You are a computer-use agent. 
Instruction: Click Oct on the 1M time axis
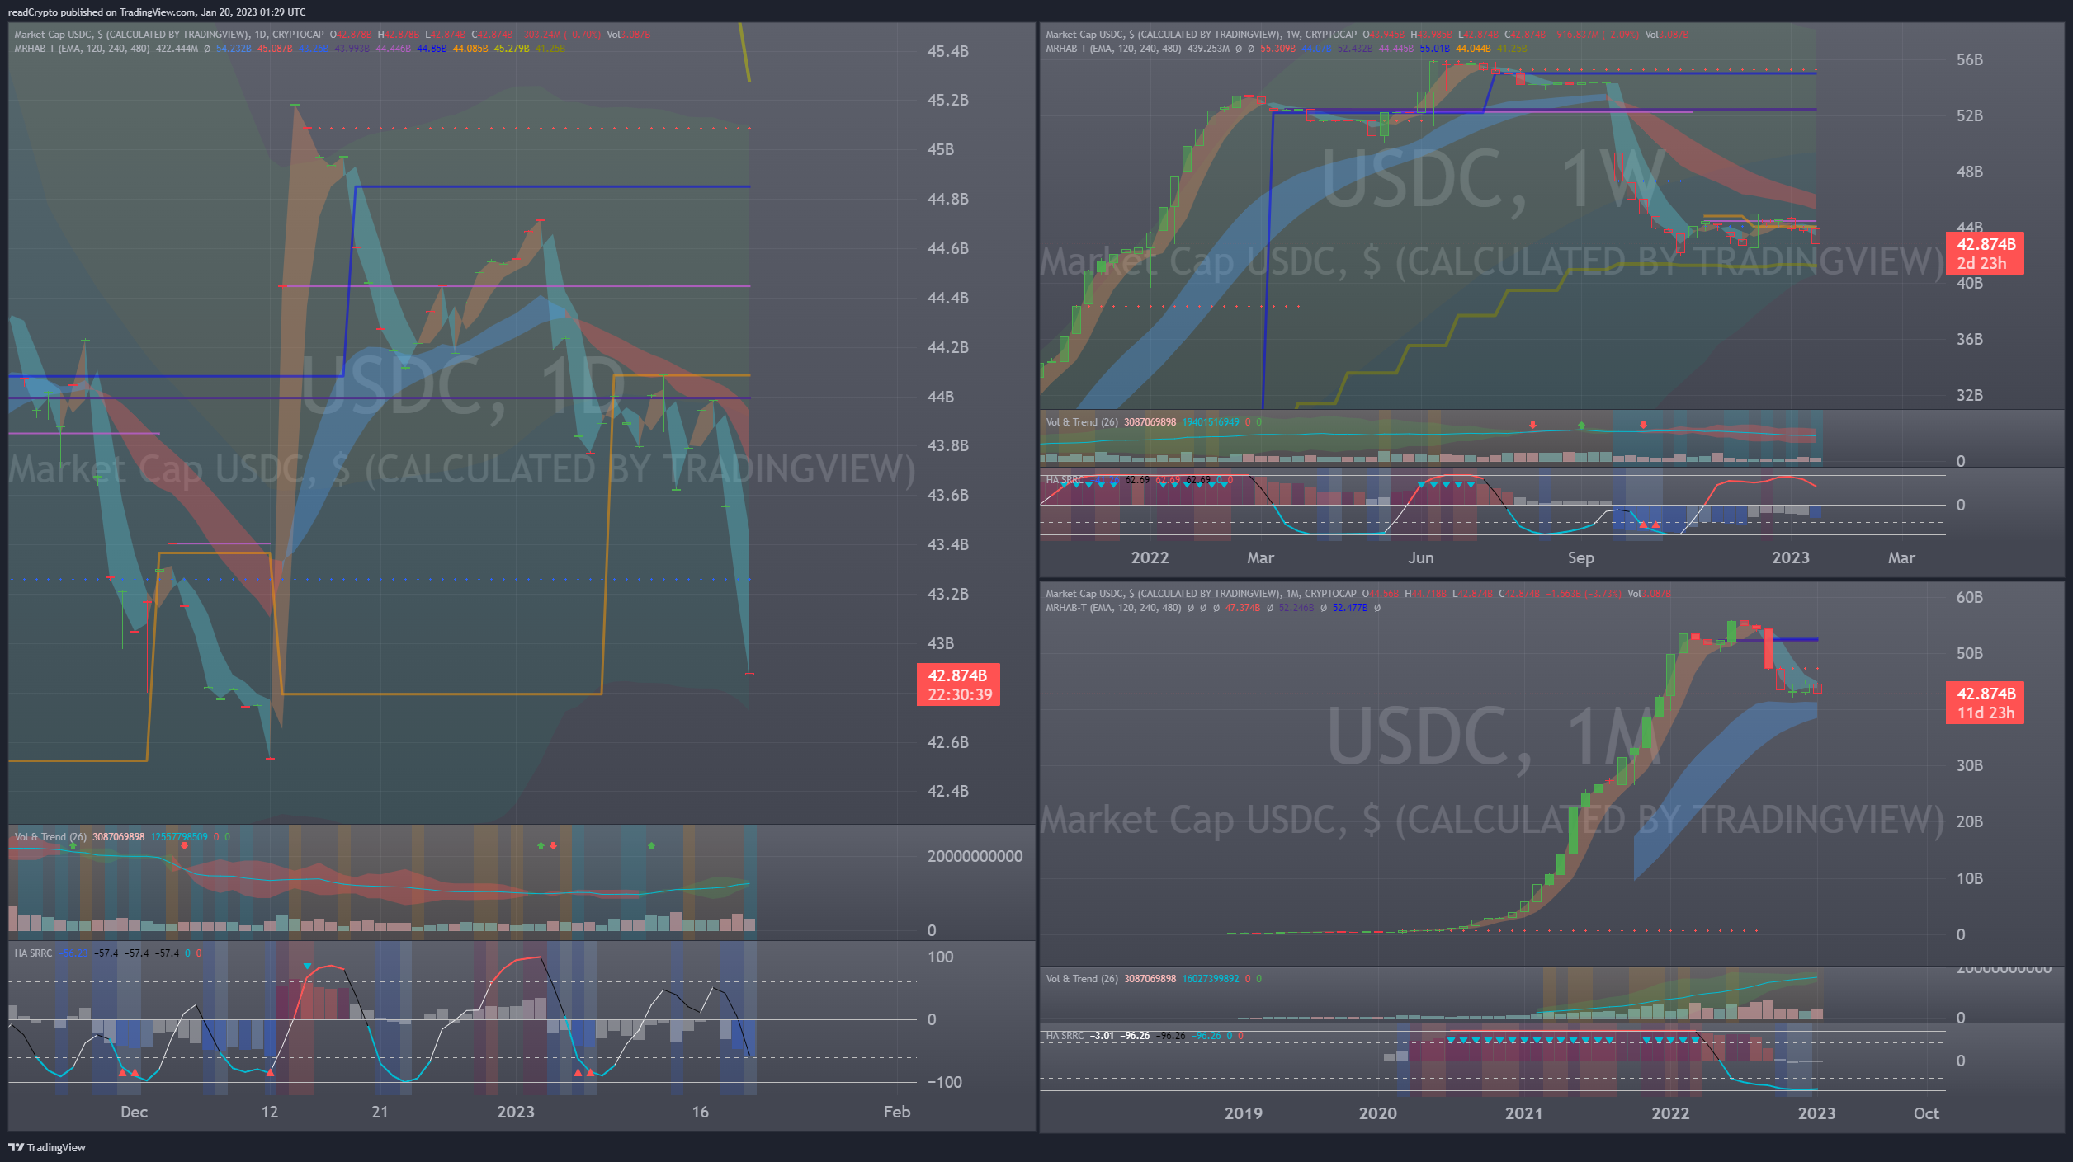coord(1926,1113)
